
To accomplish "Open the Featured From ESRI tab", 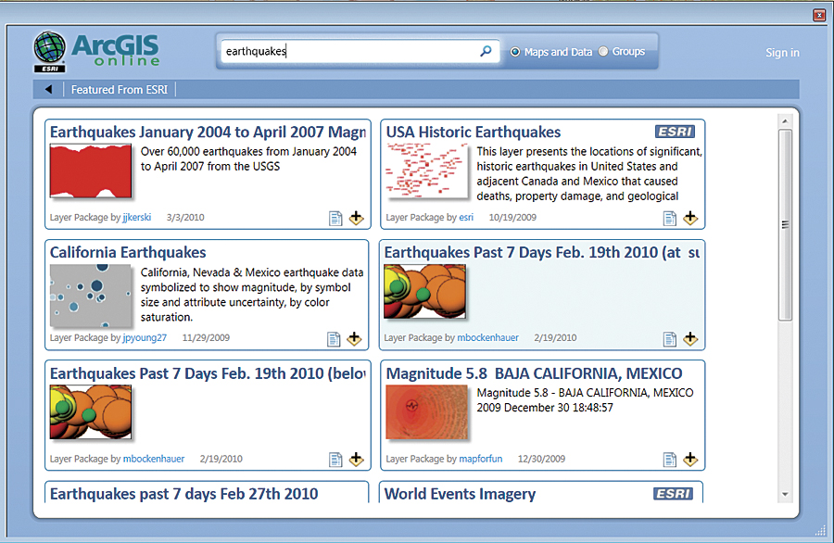I will 120,89.
